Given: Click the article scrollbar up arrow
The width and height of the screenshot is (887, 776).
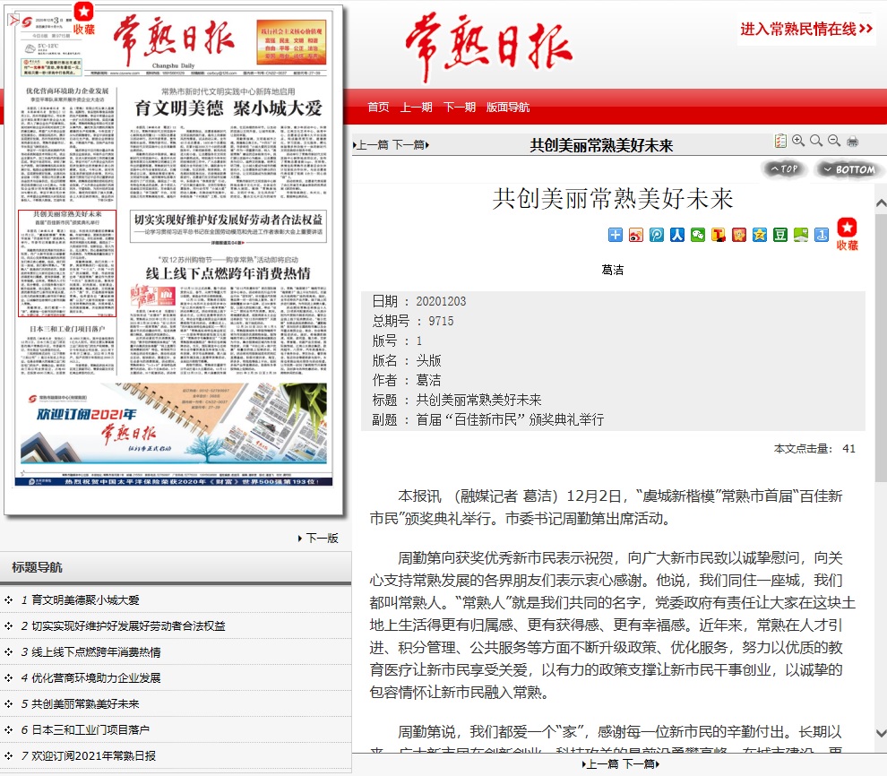Looking at the screenshot, I should click(x=881, y=203).
